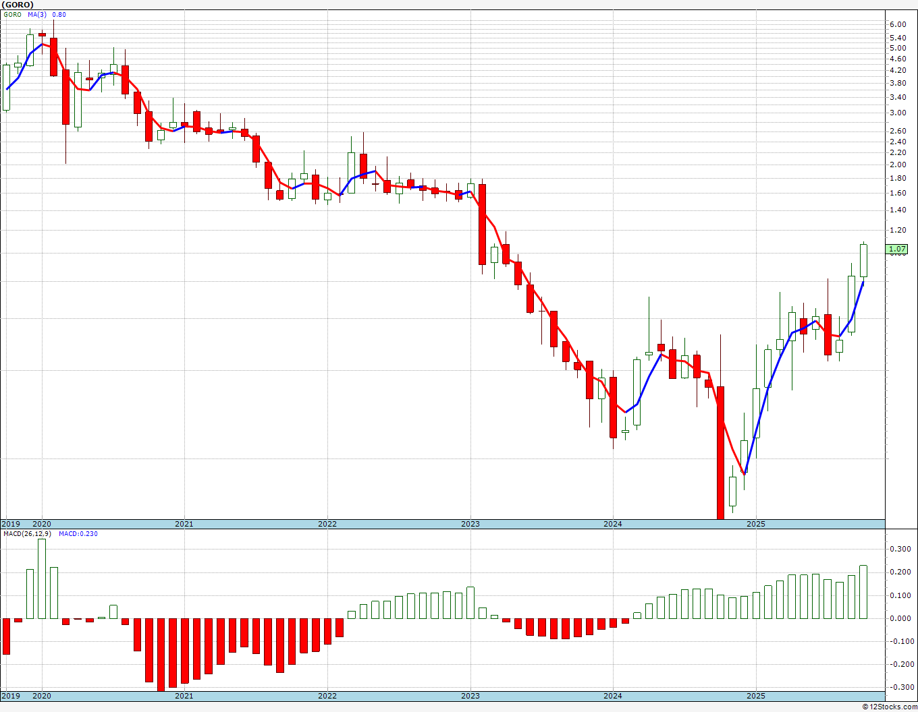Click the most recent candlestick on the price chart

(x=863, y=260)
